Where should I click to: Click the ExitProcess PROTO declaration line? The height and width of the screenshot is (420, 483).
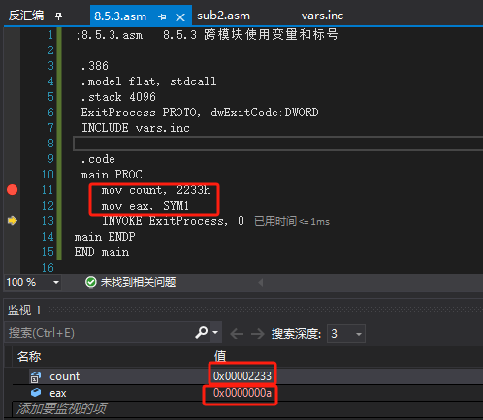(x=200, y=113)
